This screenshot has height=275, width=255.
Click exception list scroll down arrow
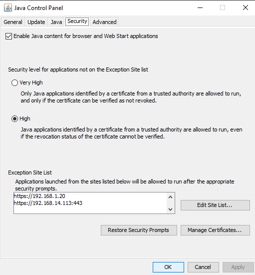pos(170,209)
